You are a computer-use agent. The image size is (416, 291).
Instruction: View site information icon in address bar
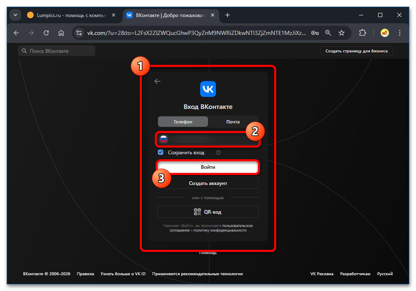click(x=79, y=33)
